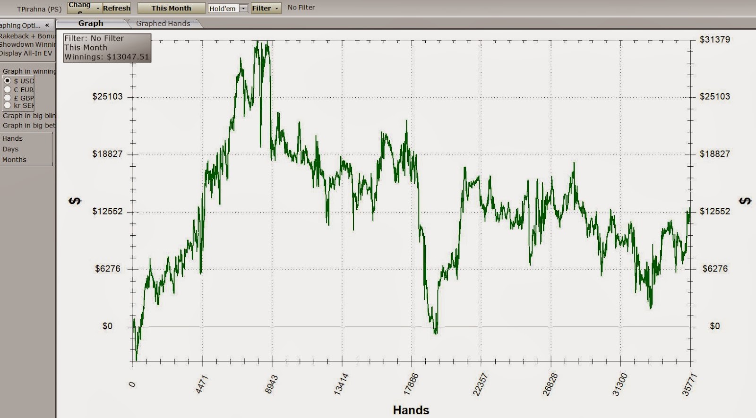This screenshot has width=756, height=418.
Task: Select the Graph in winnings option
Action: (x=29, y=71)
